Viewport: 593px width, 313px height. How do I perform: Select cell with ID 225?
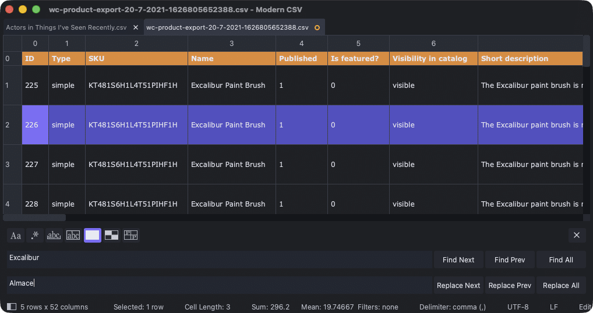pyautogui.click(x=35, y=86)
